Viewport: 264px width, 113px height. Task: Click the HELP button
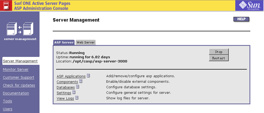click(x=241, y=19)
